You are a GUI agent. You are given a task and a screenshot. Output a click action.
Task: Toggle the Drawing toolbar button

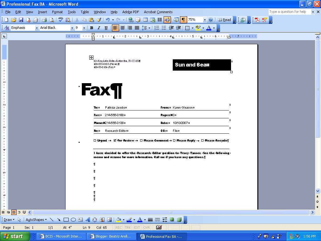167,20
